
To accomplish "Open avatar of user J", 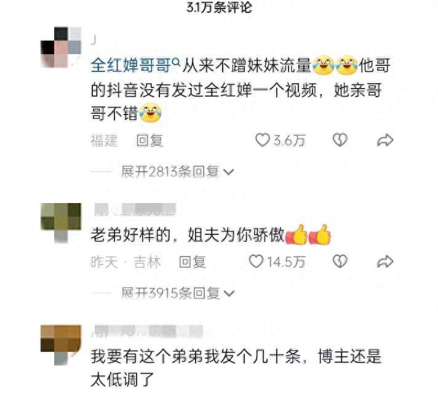I will click(x=61, y=47).
